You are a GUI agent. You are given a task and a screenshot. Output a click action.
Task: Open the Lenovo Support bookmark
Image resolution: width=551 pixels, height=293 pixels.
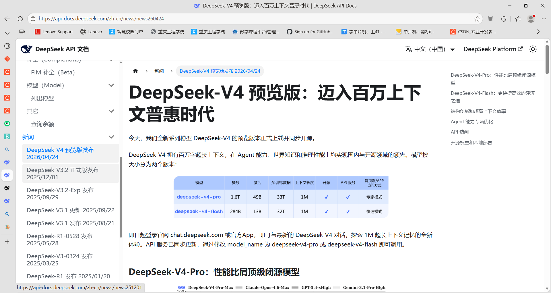point(54,32)
